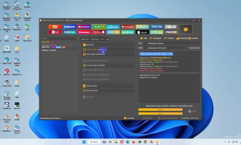Click the READ INFO button
Screen dimensions: 241x145
click(x=108, y=45)
